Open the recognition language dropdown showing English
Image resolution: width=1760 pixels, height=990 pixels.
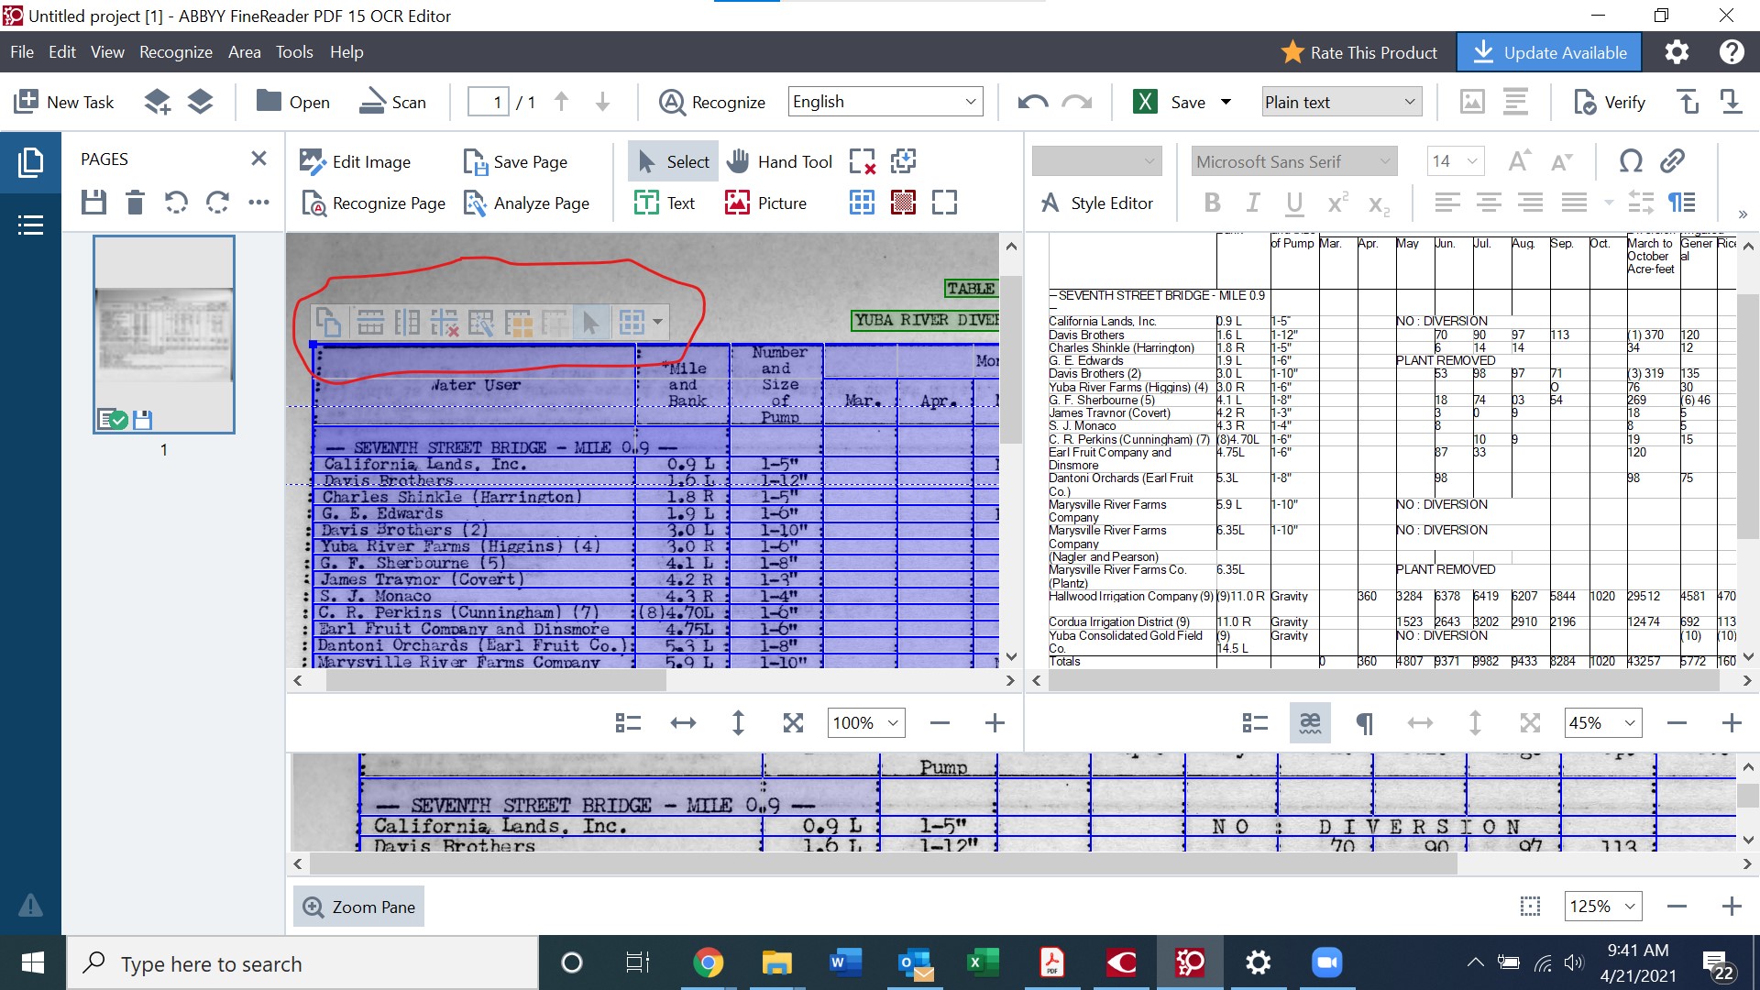884,101
